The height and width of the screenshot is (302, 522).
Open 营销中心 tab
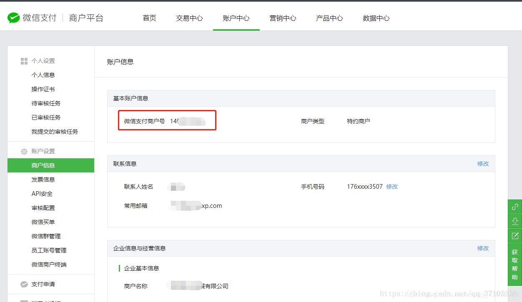(283, 18)
